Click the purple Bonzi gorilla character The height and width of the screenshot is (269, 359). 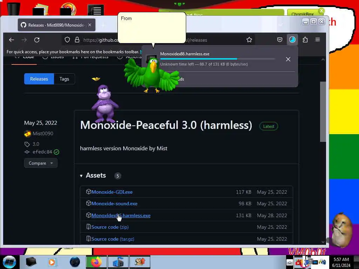(105, 104)
